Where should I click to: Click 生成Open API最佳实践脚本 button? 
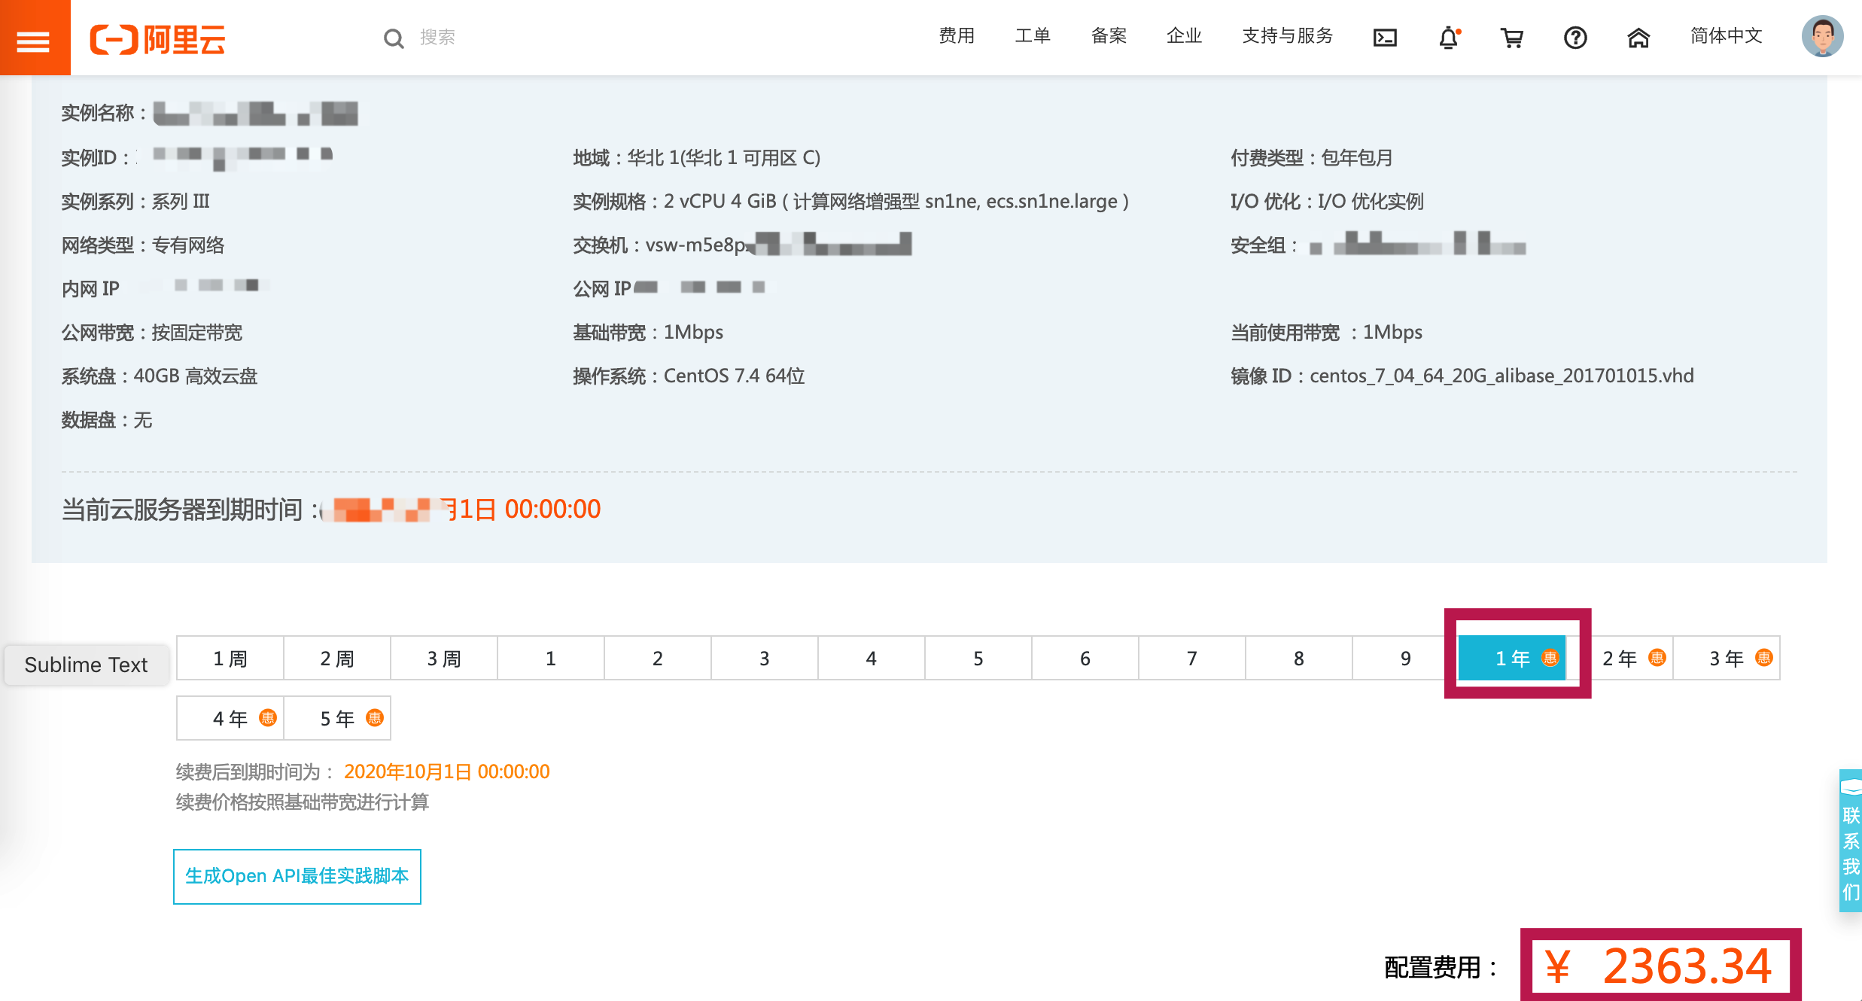[297, 876]
